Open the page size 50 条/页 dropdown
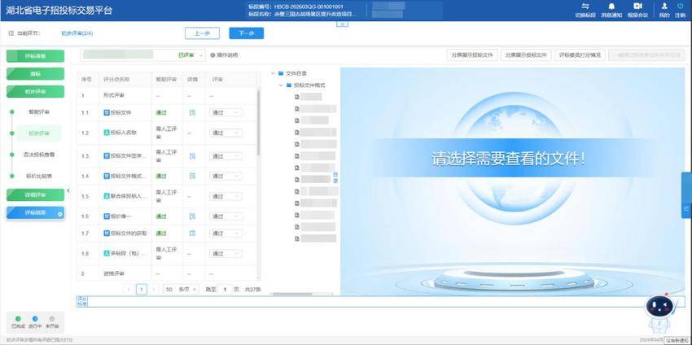This screenshot has height=345, width=692. pos(180,289)
